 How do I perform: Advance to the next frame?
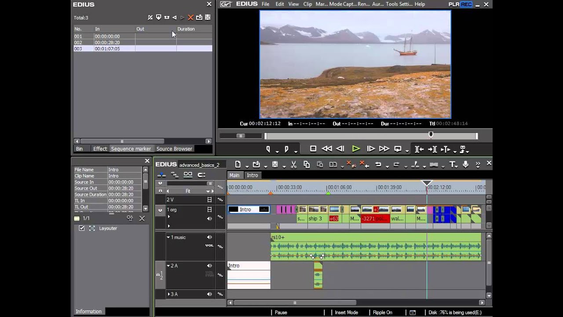pyautogui.click(x=371, y=149)
